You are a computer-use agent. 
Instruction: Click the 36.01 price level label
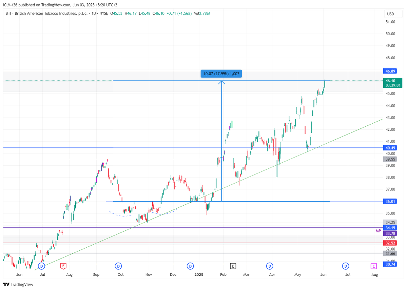pyautogui.click(x=390, y=202)
